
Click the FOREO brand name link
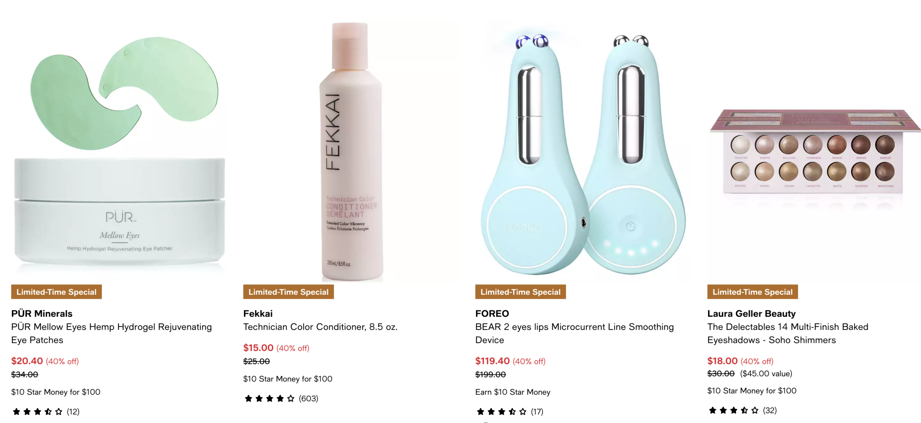pos(492,313)
